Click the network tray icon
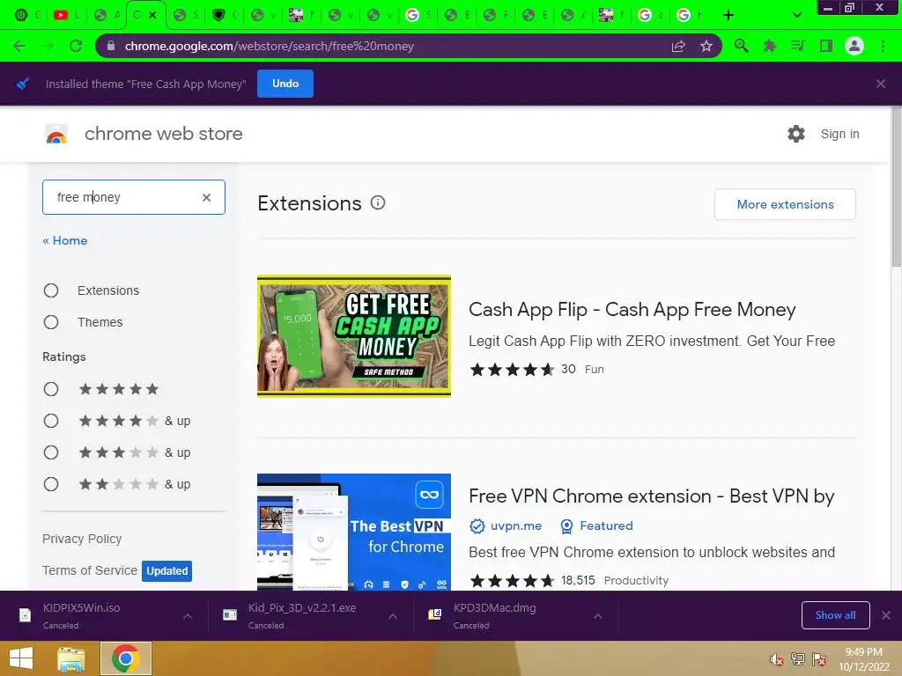 [798, 659]
